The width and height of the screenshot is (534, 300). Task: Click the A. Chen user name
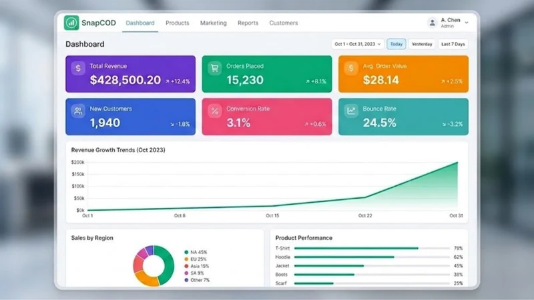pyautogui.click(x=450, y=20)
